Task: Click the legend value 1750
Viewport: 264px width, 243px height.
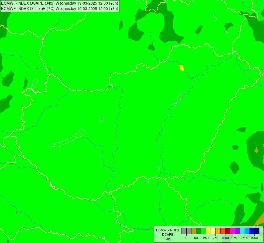Action: point(235,238)
